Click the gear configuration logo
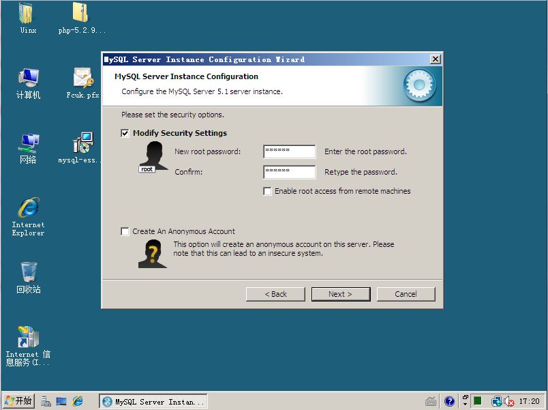The width and height of the screenshot is (548, 410). [419, 85]
